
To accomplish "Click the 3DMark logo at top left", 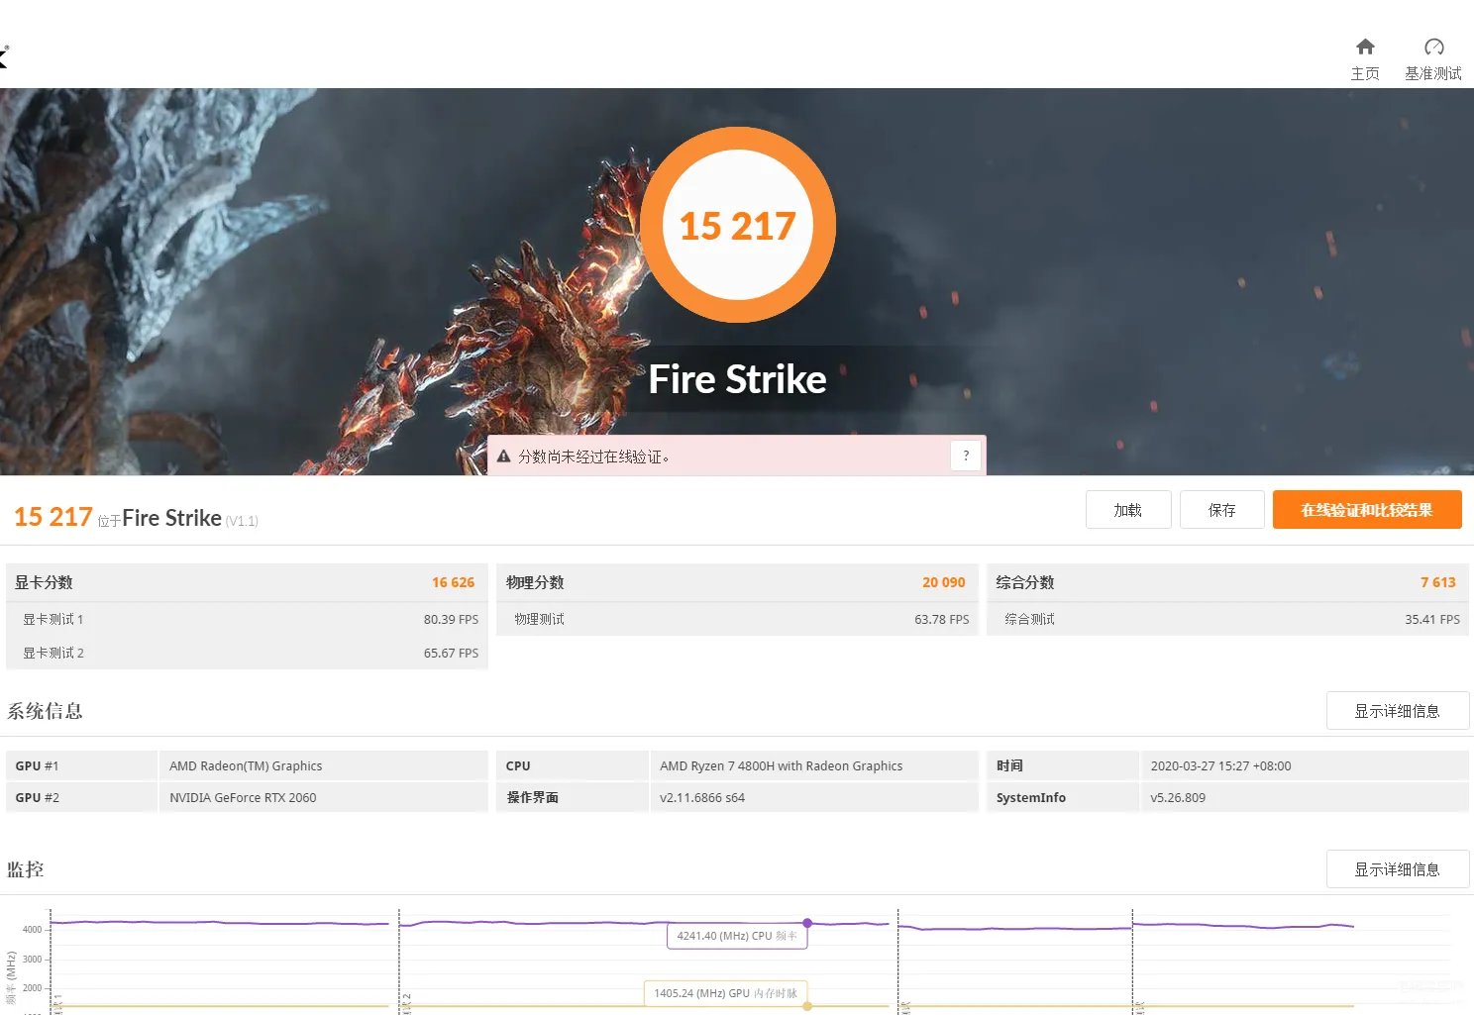I will coord(3,56).
